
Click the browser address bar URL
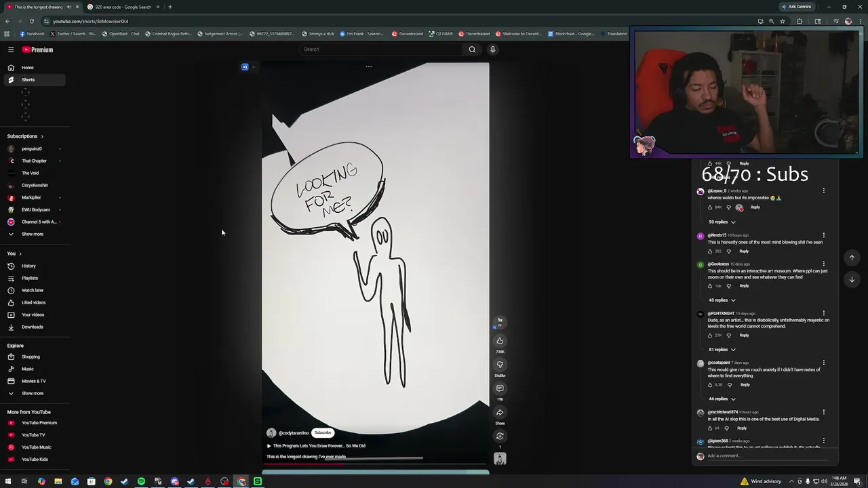coord(91,21)
